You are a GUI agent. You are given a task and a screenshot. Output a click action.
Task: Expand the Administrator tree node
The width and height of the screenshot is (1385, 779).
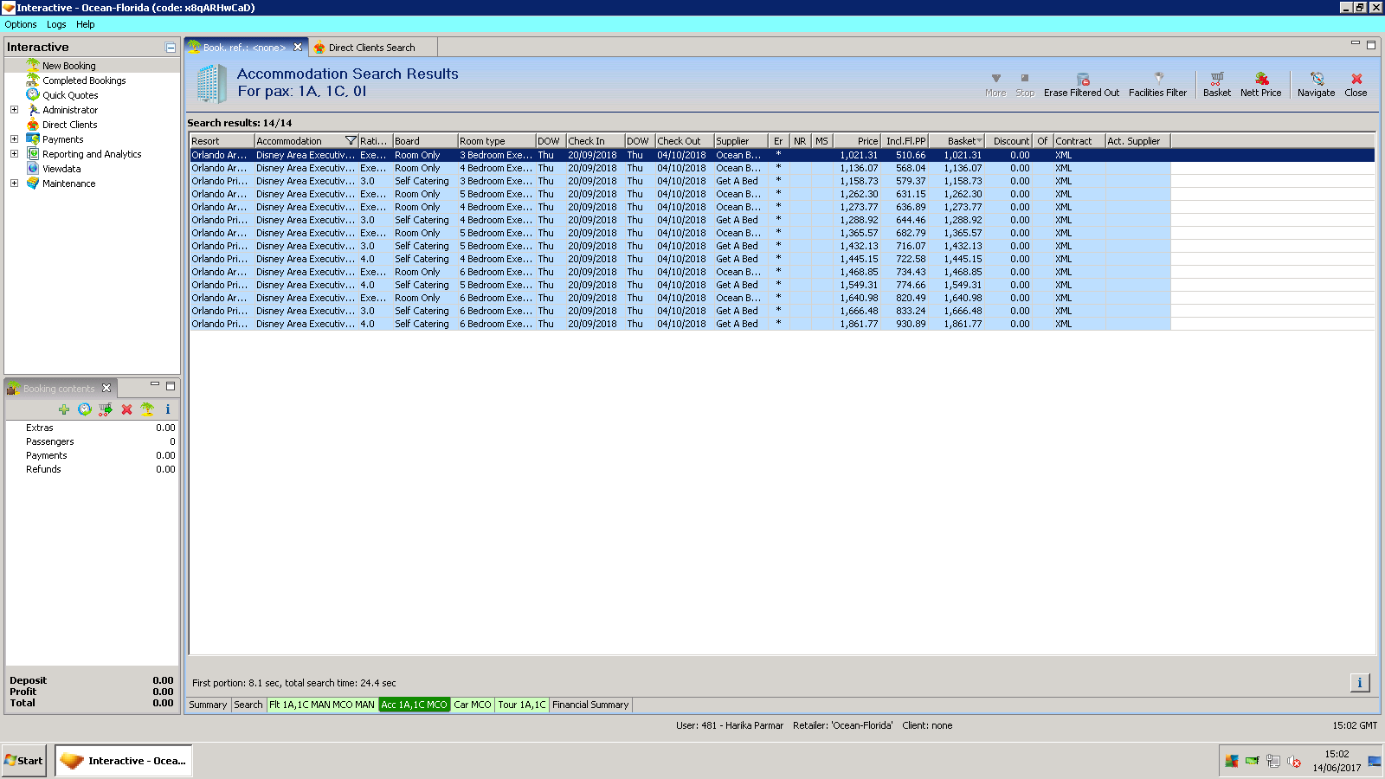(x=14, y=110)
